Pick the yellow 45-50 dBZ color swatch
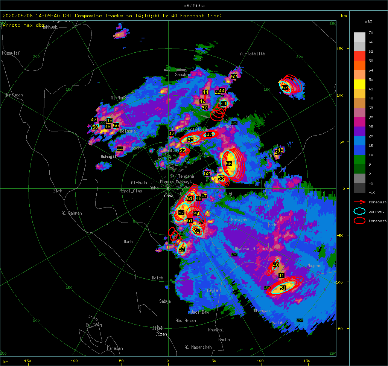388x366 pixels. click(x=359, y=84)
